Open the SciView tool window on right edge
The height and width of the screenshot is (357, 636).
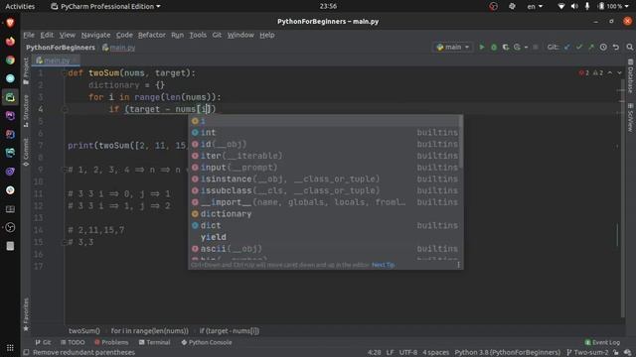point(630,117)
